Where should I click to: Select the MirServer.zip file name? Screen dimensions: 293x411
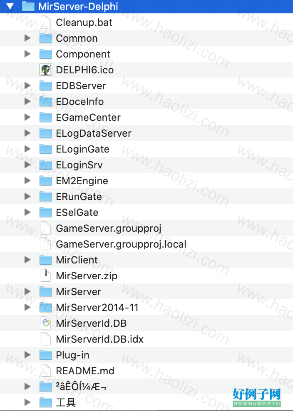pos(87,276)
